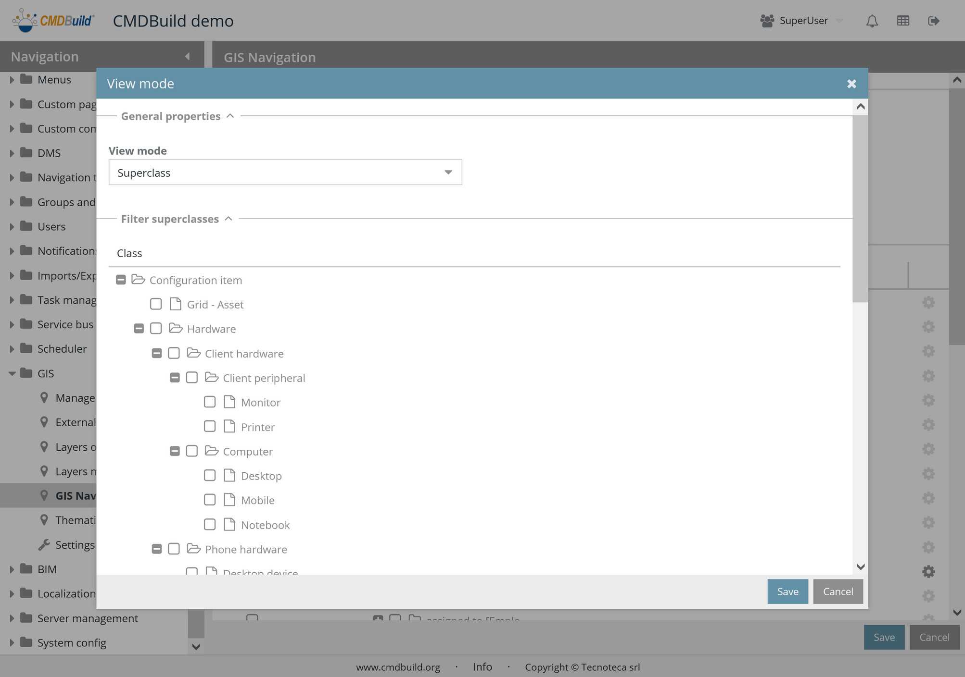The height and width of the screenshot is (677, 965).
Task: Collapse the Computer tree node
Action: point(175,451)
